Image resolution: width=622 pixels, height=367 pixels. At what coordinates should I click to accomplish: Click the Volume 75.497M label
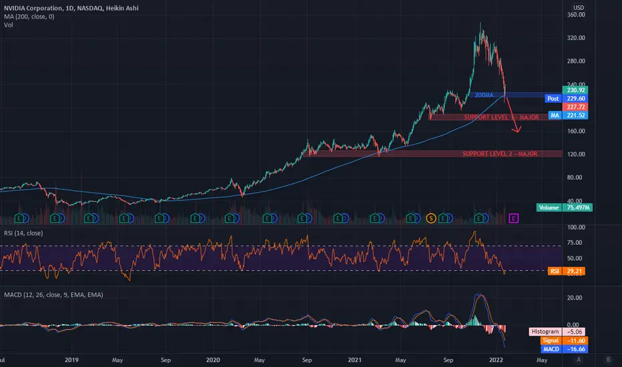click(565, 208)
